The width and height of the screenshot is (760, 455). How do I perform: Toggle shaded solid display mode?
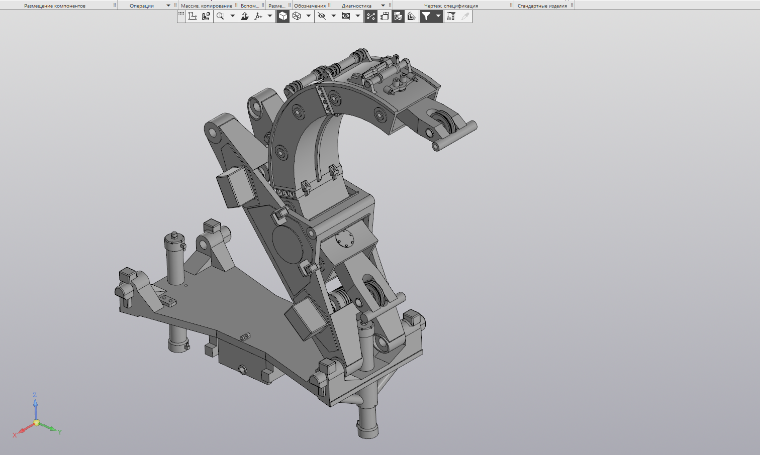pos(283,16)
